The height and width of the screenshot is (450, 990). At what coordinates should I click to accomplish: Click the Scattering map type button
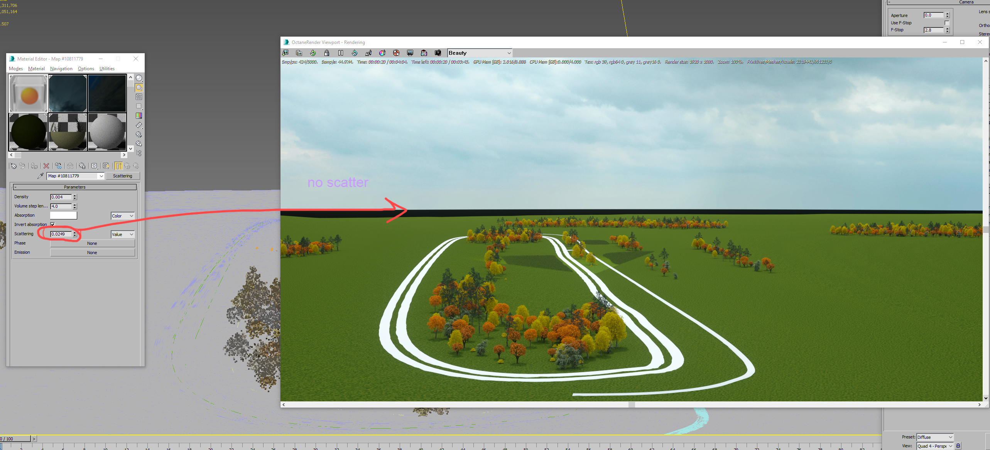click(x=122, y=176)
